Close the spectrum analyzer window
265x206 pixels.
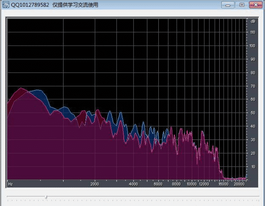point(256,5)
